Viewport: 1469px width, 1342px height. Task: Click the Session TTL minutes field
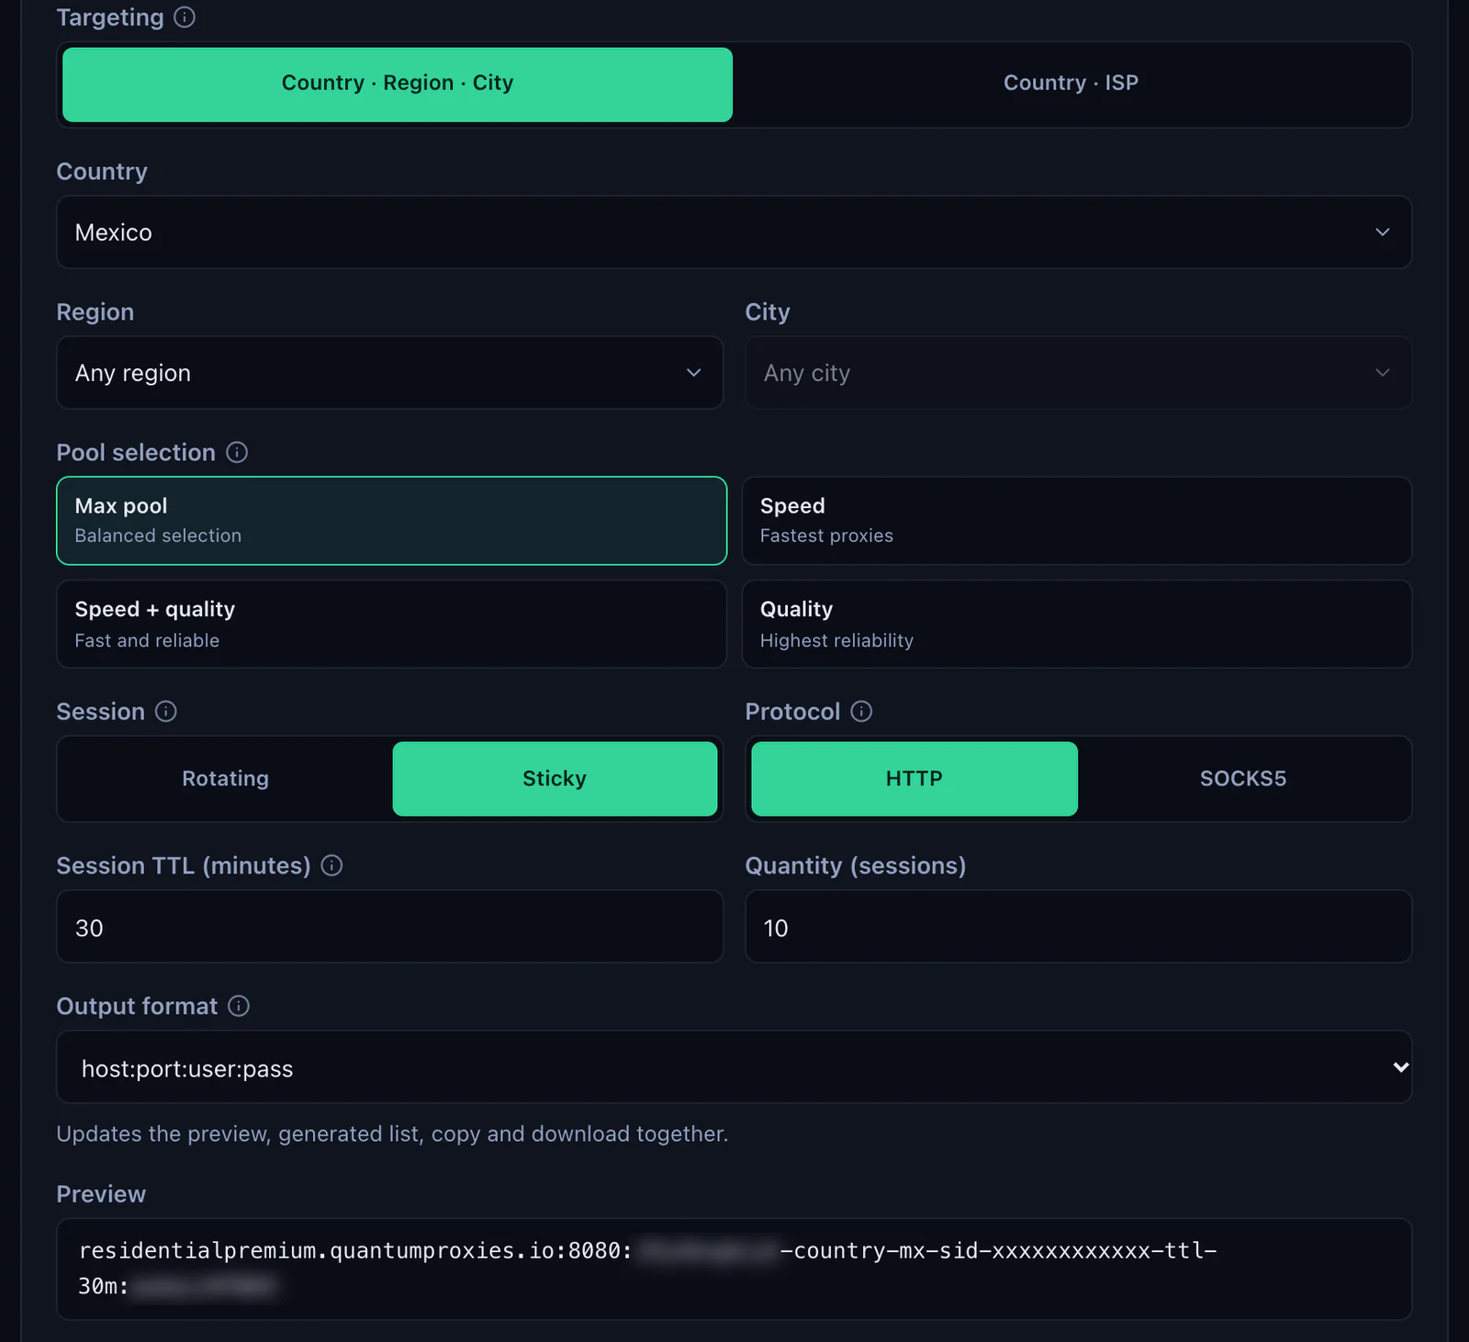[x=390, y=927]
